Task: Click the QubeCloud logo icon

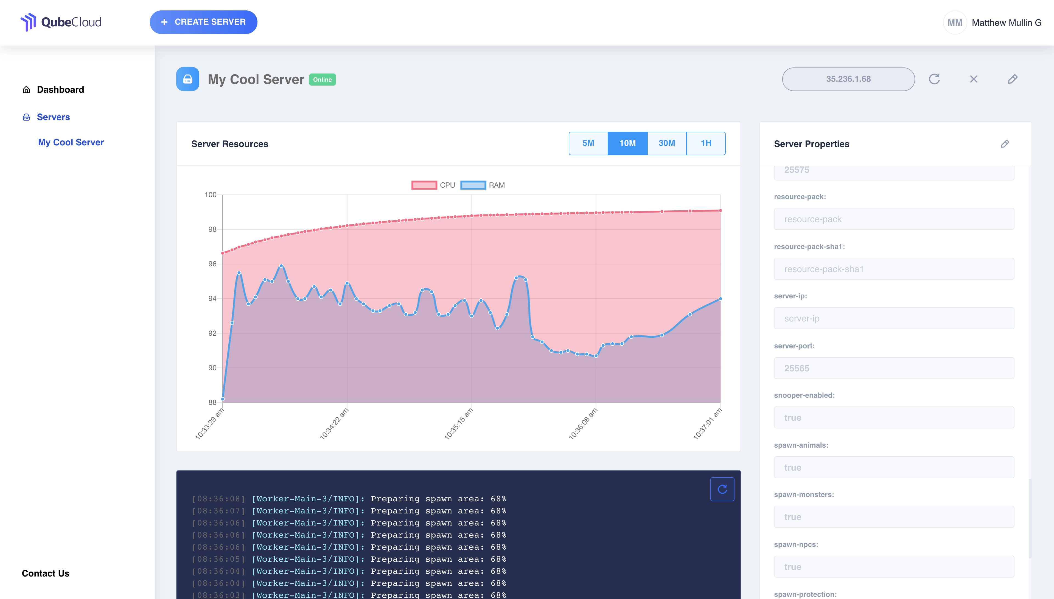Action: tap(29, 22)
